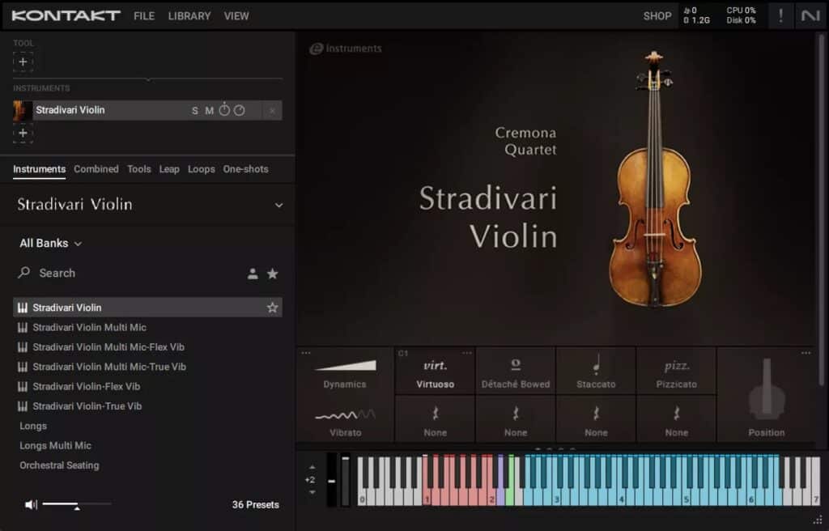Select the Staccato articulation
The image size is (829, 531).
(x=597, y=370)
